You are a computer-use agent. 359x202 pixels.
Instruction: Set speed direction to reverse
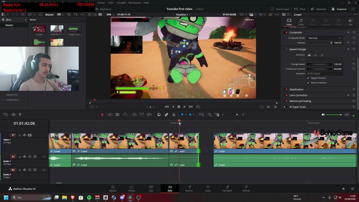(316, 55)
